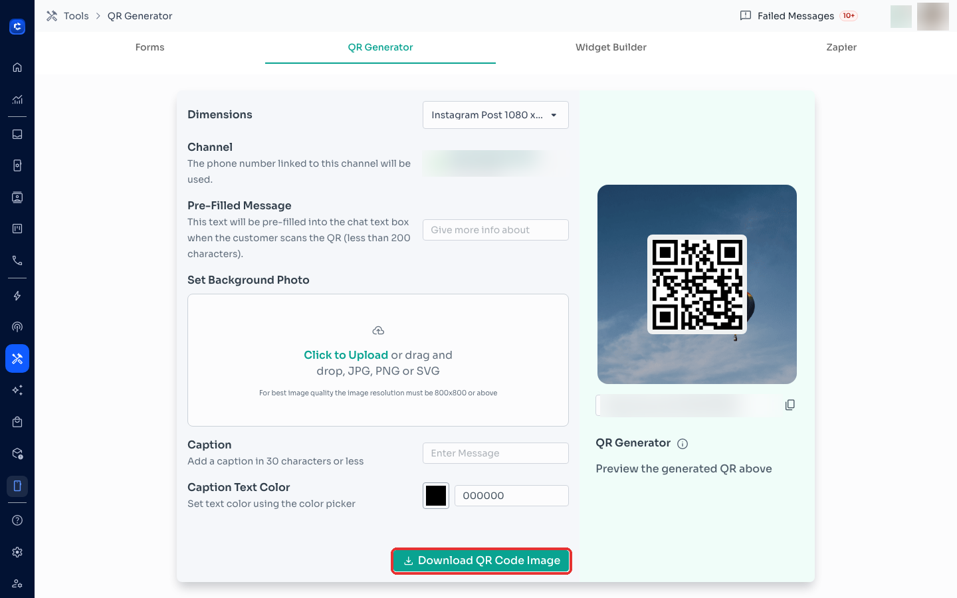Viewport: 957px width, 598px height.
Task: Click the highlighted Tools icon in the sidebar
Action: point(17,359)
